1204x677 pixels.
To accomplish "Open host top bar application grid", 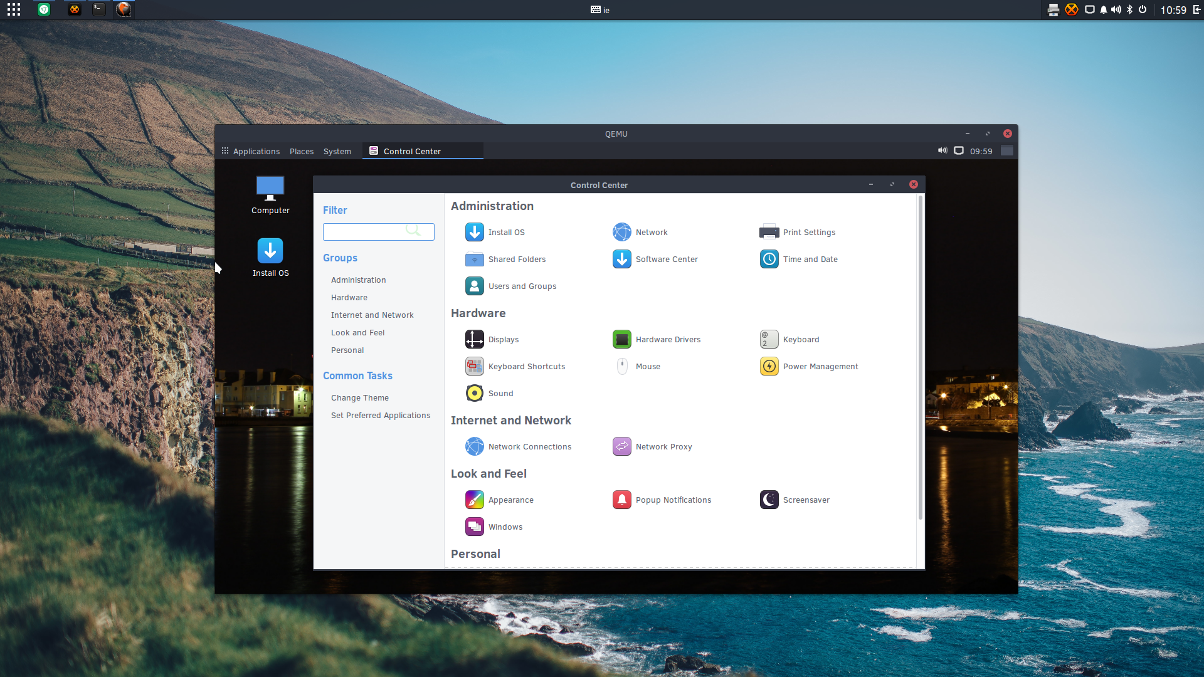I will tap(14, 9).
